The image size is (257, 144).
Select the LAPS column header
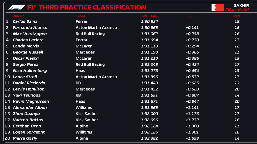coord(237,16)
